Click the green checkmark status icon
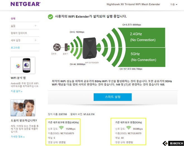 [x=50, y=17]
